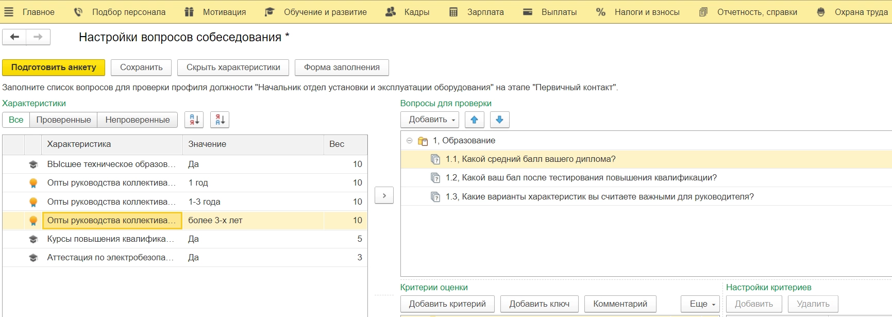The width and height of the screenshot is (892, 317).
Task: Select question 1.2 about qualification test score
Action: [581, 178]
